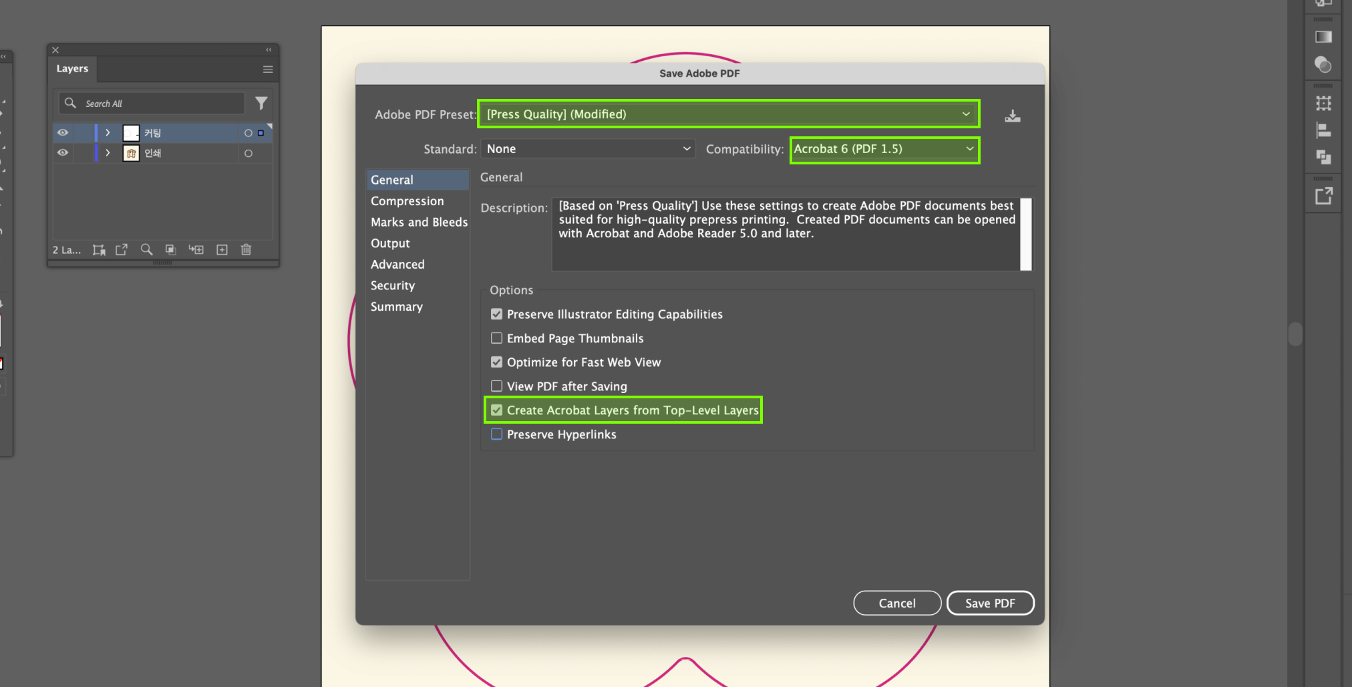Click the Locate Object magnifier in Layers footer
Viewport: 1352px width, 687px height.
coord(146,249)
